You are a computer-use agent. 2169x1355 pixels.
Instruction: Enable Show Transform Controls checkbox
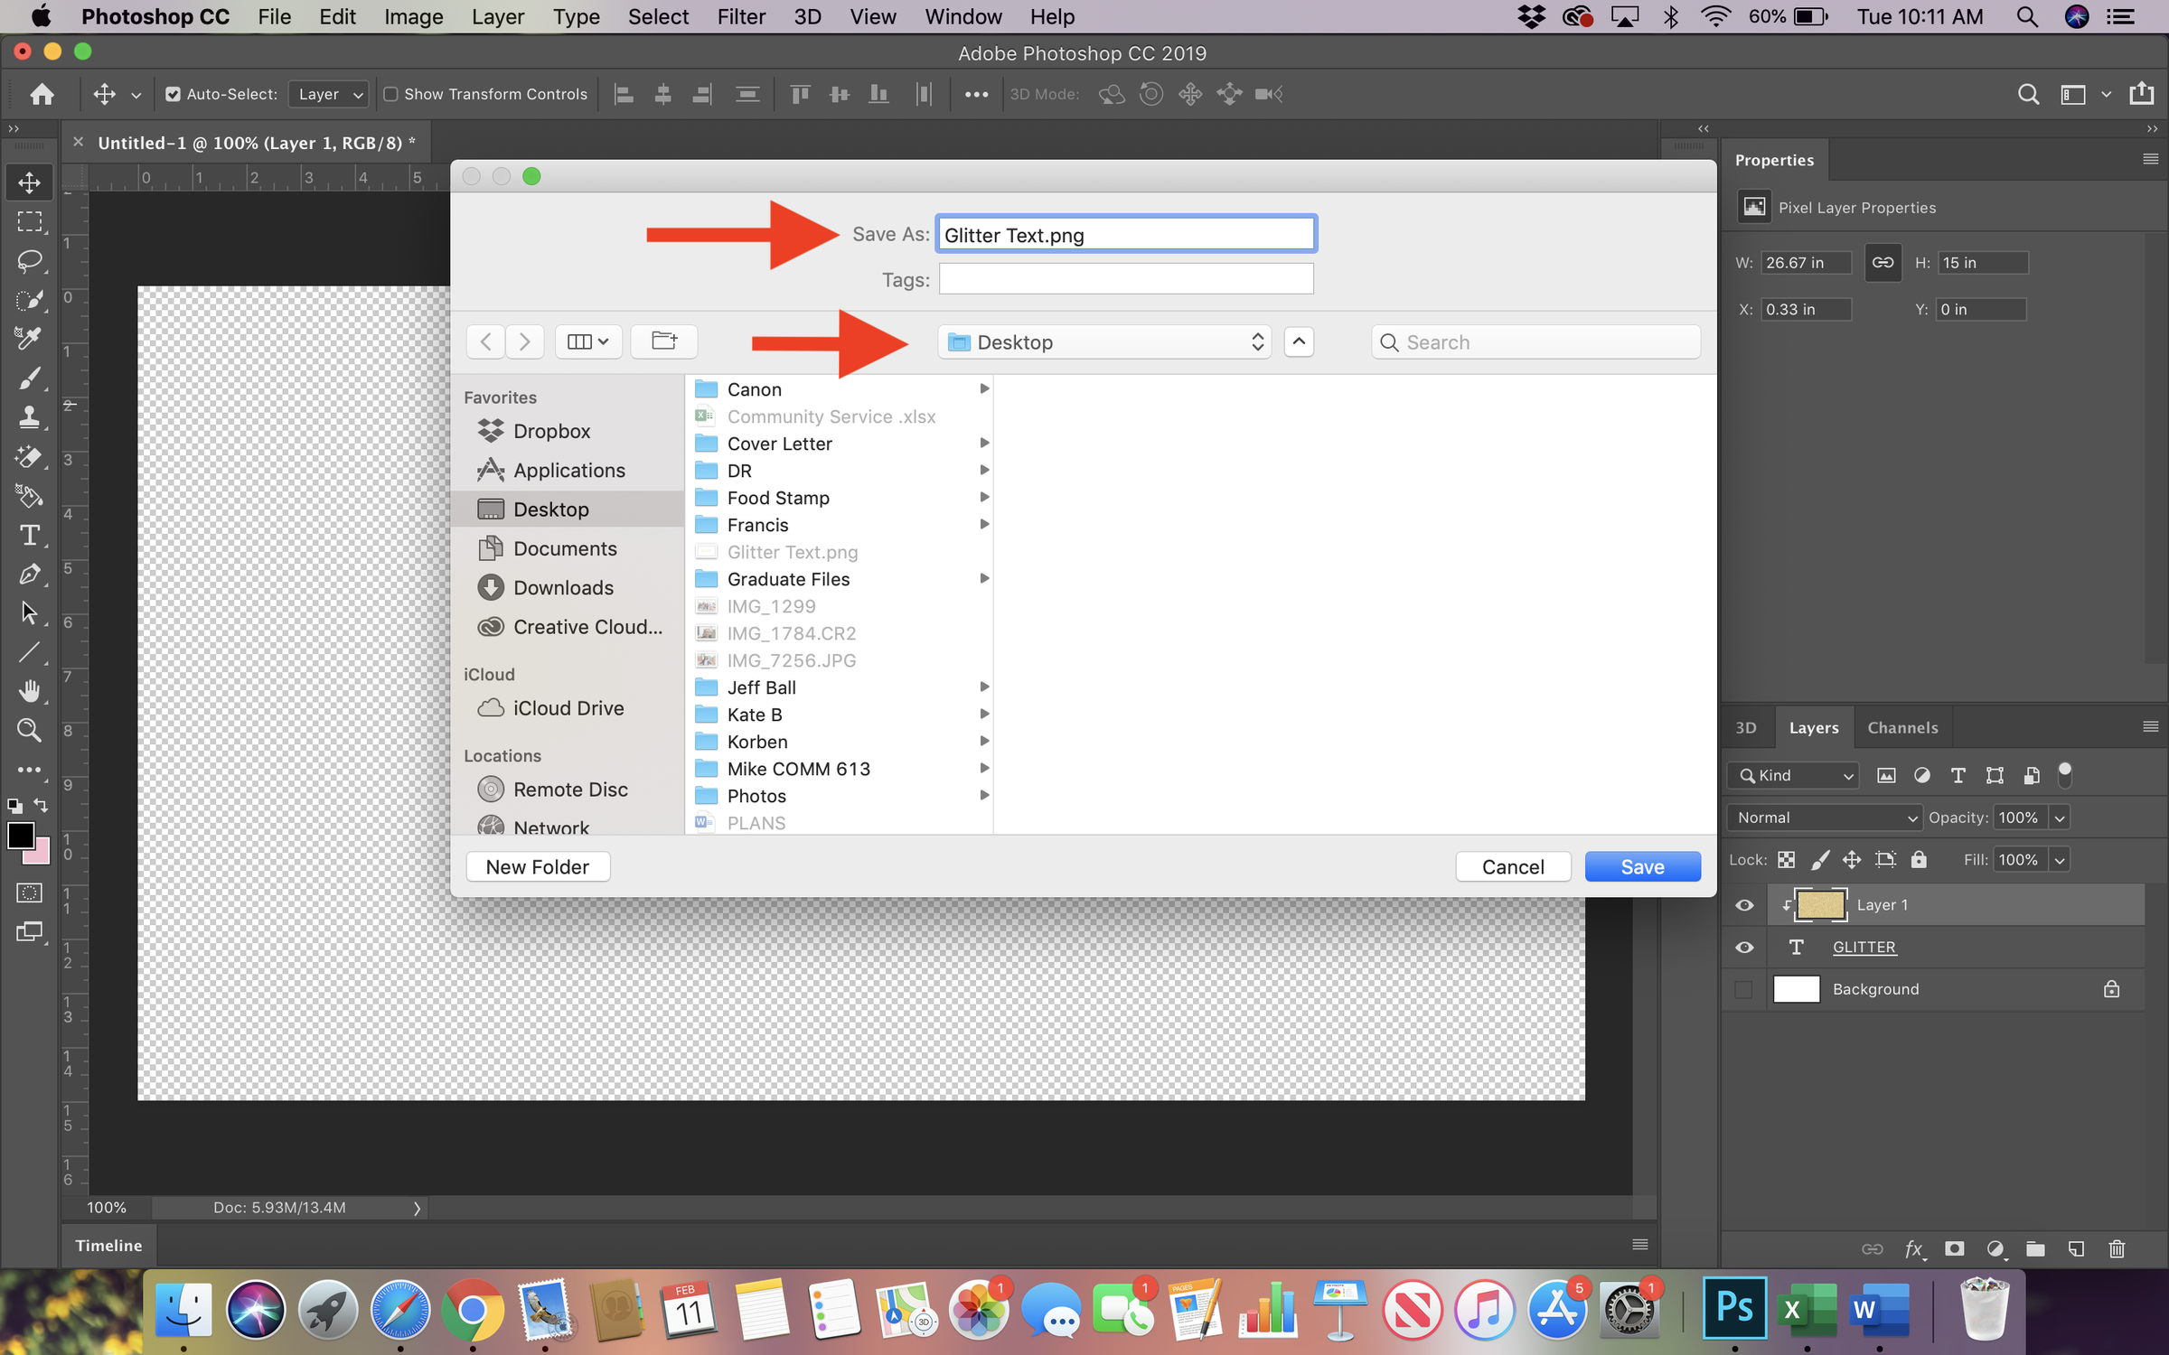[x=391, y=94]
